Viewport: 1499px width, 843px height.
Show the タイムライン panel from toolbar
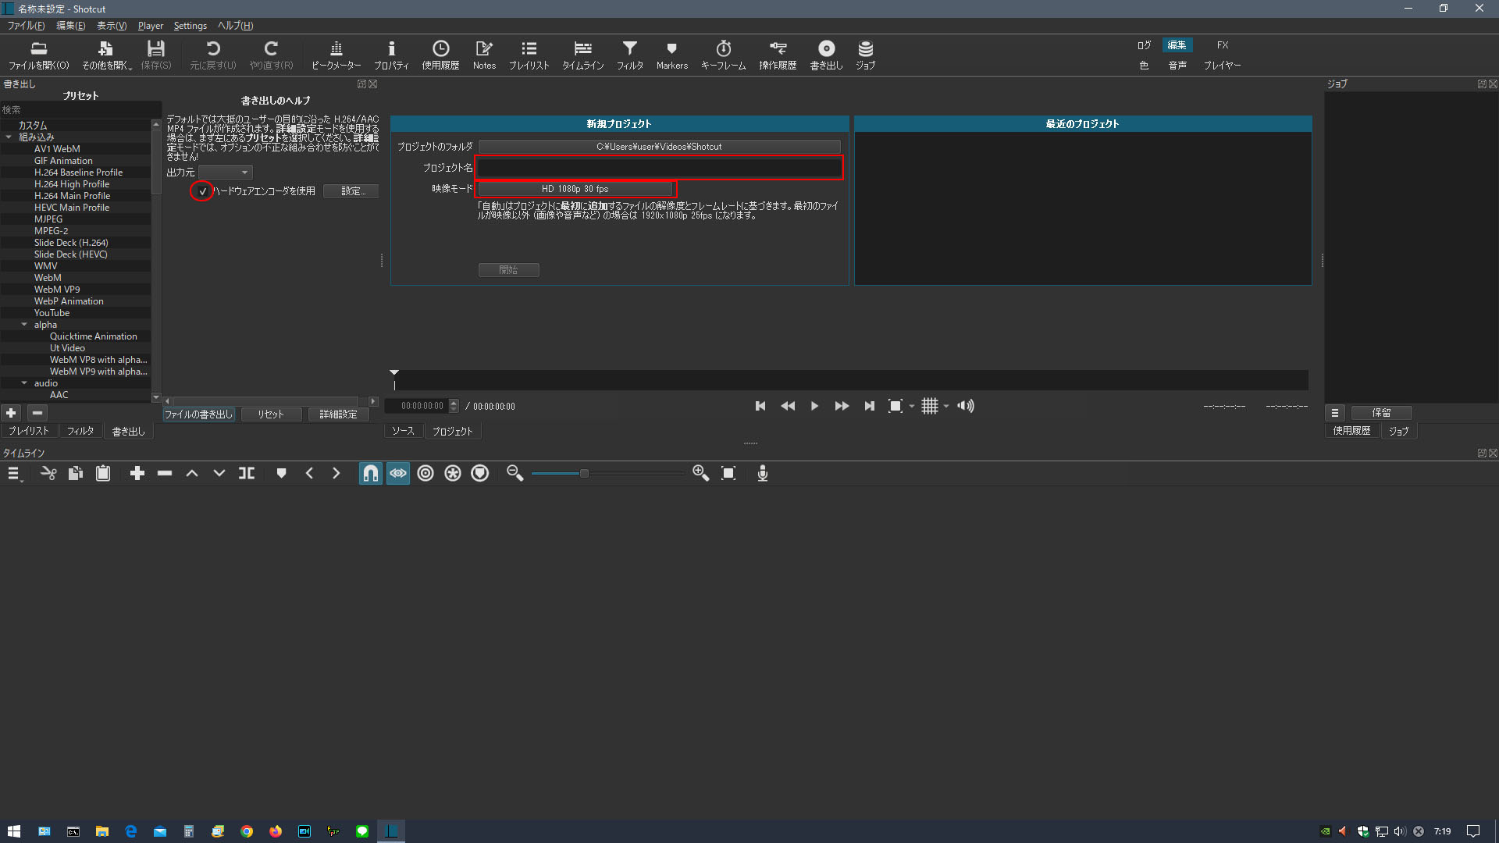583,55
